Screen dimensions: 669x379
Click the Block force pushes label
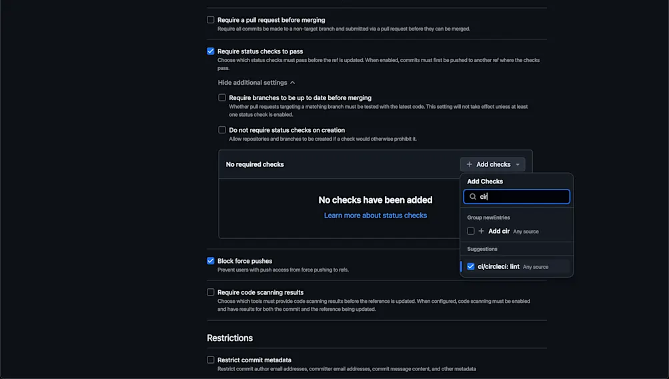(245, 261)
